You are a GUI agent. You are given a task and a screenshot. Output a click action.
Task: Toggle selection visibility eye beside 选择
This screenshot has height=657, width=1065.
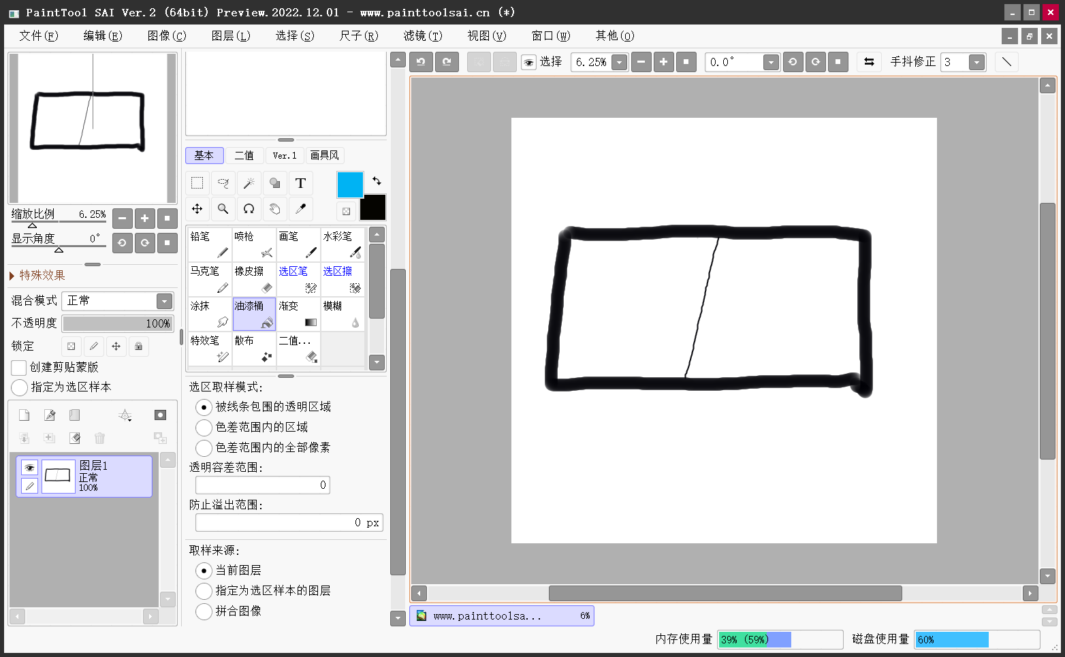click(528, 63)
